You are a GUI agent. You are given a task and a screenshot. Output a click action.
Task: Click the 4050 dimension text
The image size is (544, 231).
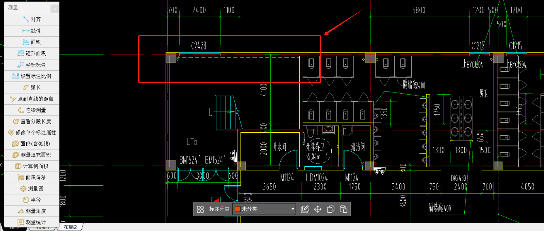click(528, 187)
